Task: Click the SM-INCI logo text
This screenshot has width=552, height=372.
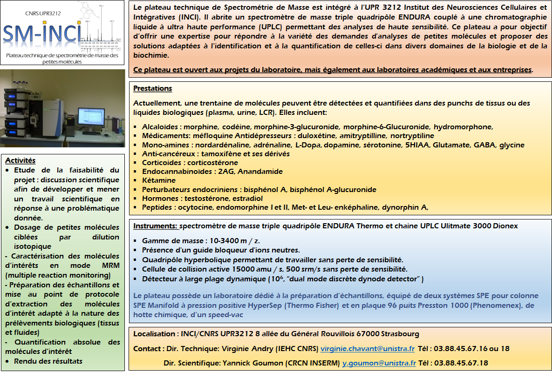Action: coord(42,33)
